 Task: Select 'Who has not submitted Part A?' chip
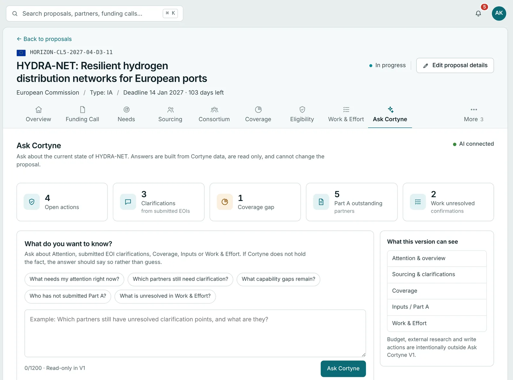tap(68, 296)
